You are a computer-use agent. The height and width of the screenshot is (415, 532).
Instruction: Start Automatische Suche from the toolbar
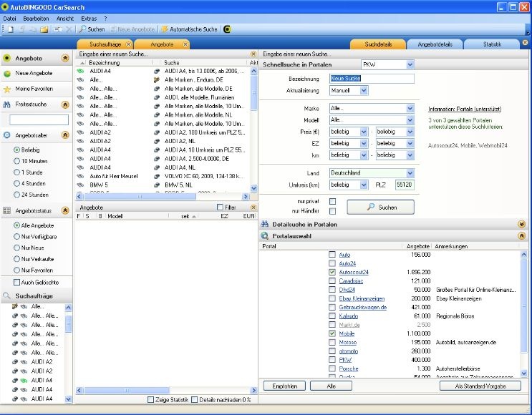188,29
